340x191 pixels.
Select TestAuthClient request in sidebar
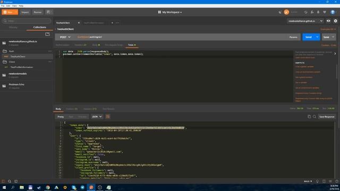(27, 57)
